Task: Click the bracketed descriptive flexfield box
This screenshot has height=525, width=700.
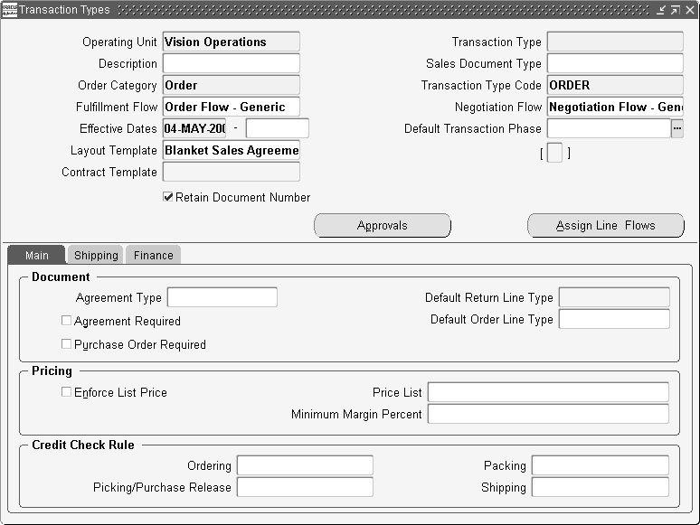Action: click(x=554, y=153)
